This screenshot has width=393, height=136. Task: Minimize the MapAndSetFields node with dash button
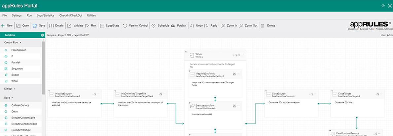[238, 74]
